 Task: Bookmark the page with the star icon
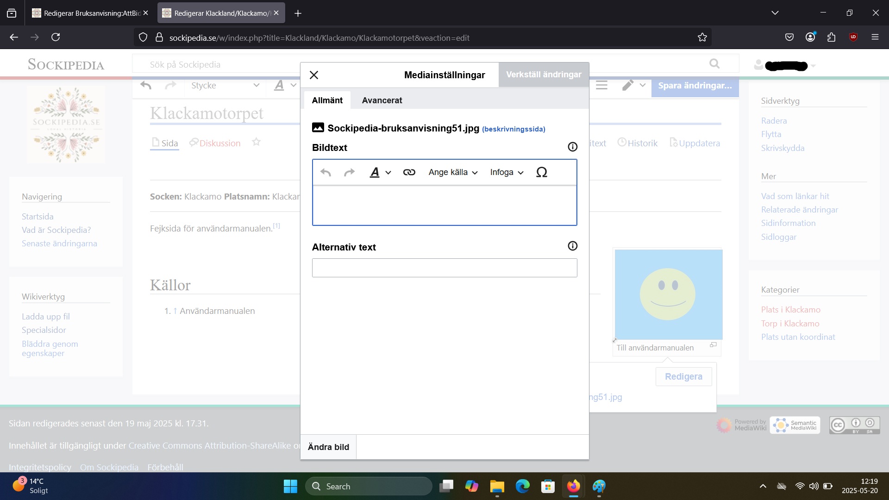pos(702,37)
